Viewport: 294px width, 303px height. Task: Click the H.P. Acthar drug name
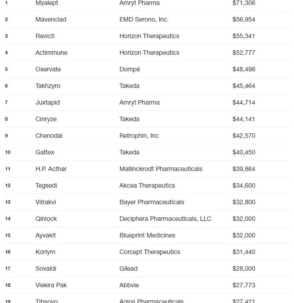click(51, 169)
